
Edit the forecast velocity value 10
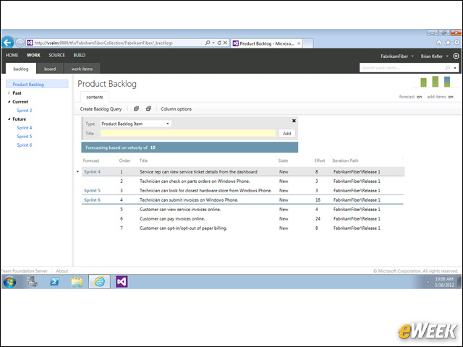click(153, 147)
